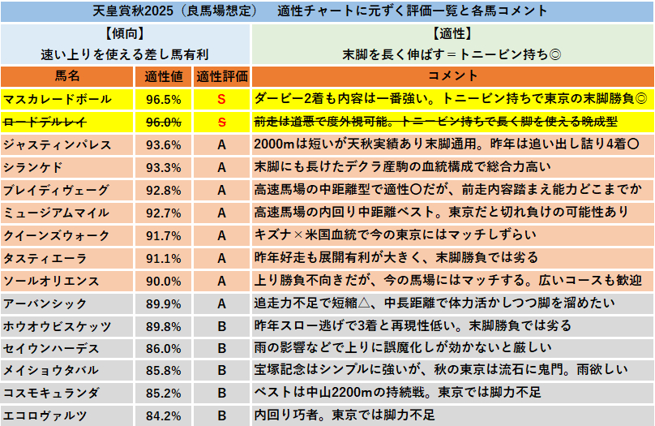Click the エコロヴァルツ name cell
This screenshot has width=655, height=426.
pos(67,415)
